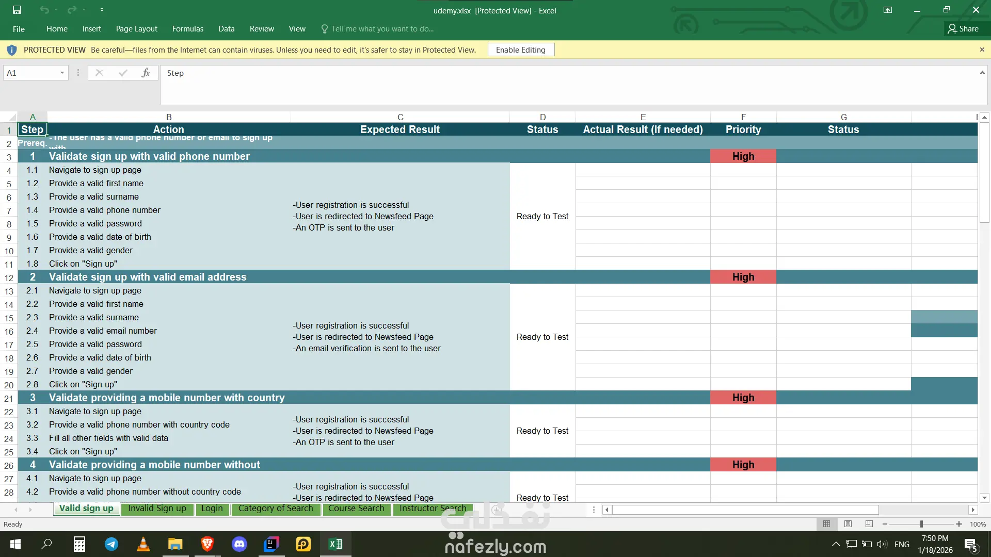Click the Share icon button
Image resolution: width=991 pixels, height=557 pixels.
[x=963, y=29]
